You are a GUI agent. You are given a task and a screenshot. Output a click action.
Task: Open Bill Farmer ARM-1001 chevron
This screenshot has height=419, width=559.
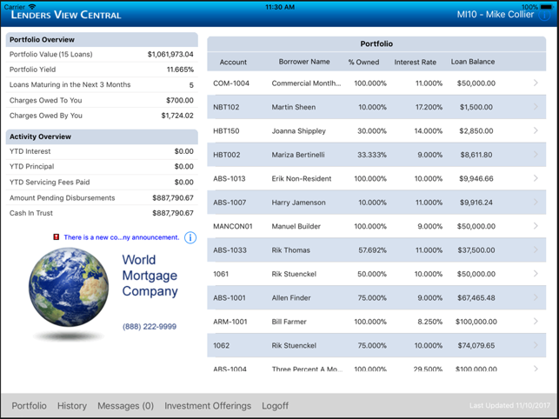[x=536, y=322]
